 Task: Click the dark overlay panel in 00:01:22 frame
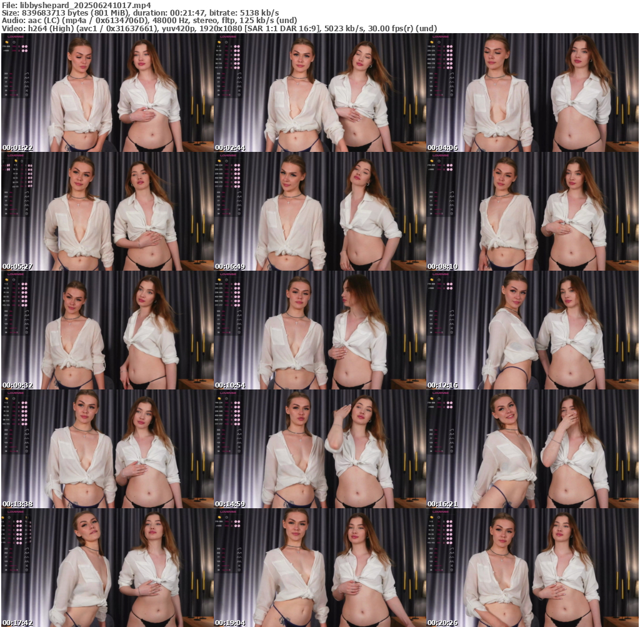pyautogui.click(x=17, y=69)
